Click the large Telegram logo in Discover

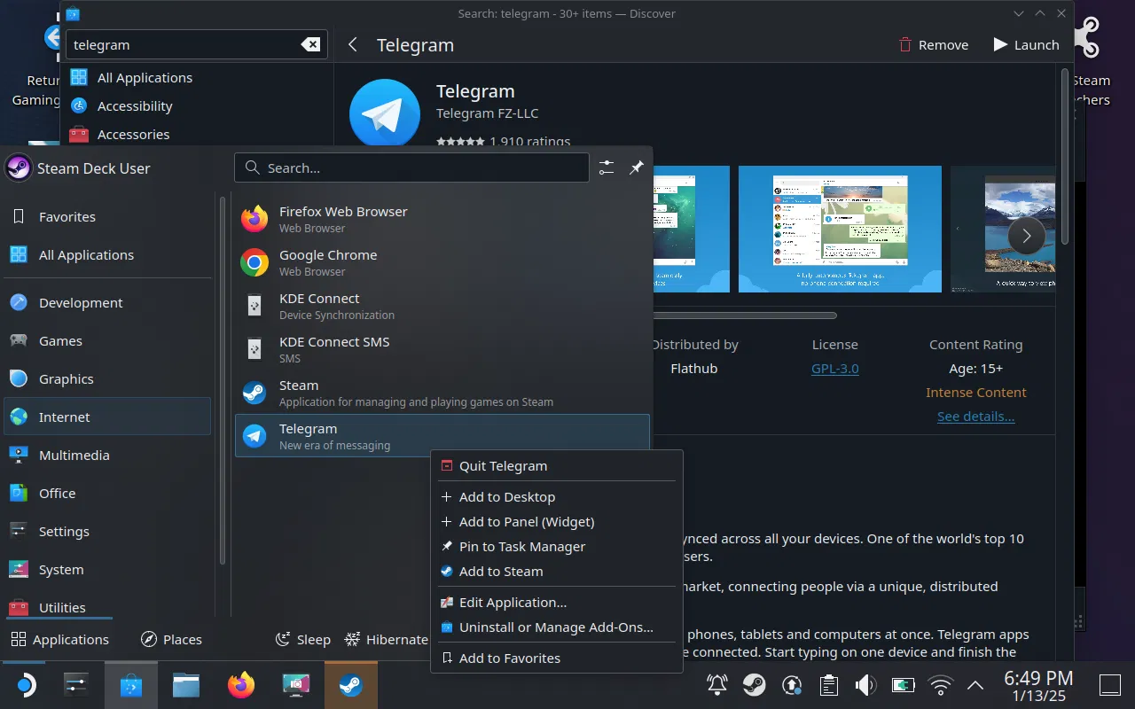click(385, 113)
